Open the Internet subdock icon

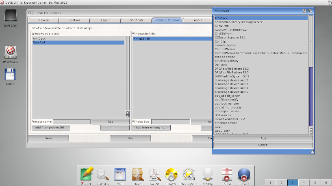click(244, 174)
